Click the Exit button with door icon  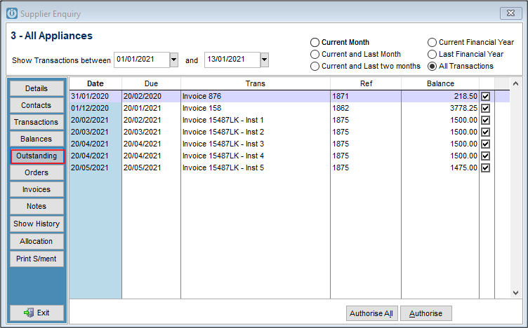click(x=37, y=313)
